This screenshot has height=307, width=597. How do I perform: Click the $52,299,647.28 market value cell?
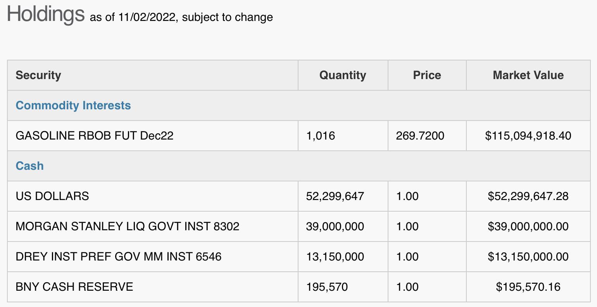tap(528, 196)
